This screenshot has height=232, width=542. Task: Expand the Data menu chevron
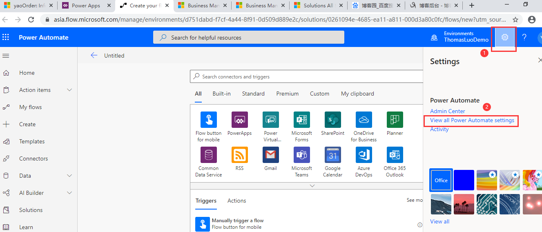pyautogui.click(x=69, y=176)
